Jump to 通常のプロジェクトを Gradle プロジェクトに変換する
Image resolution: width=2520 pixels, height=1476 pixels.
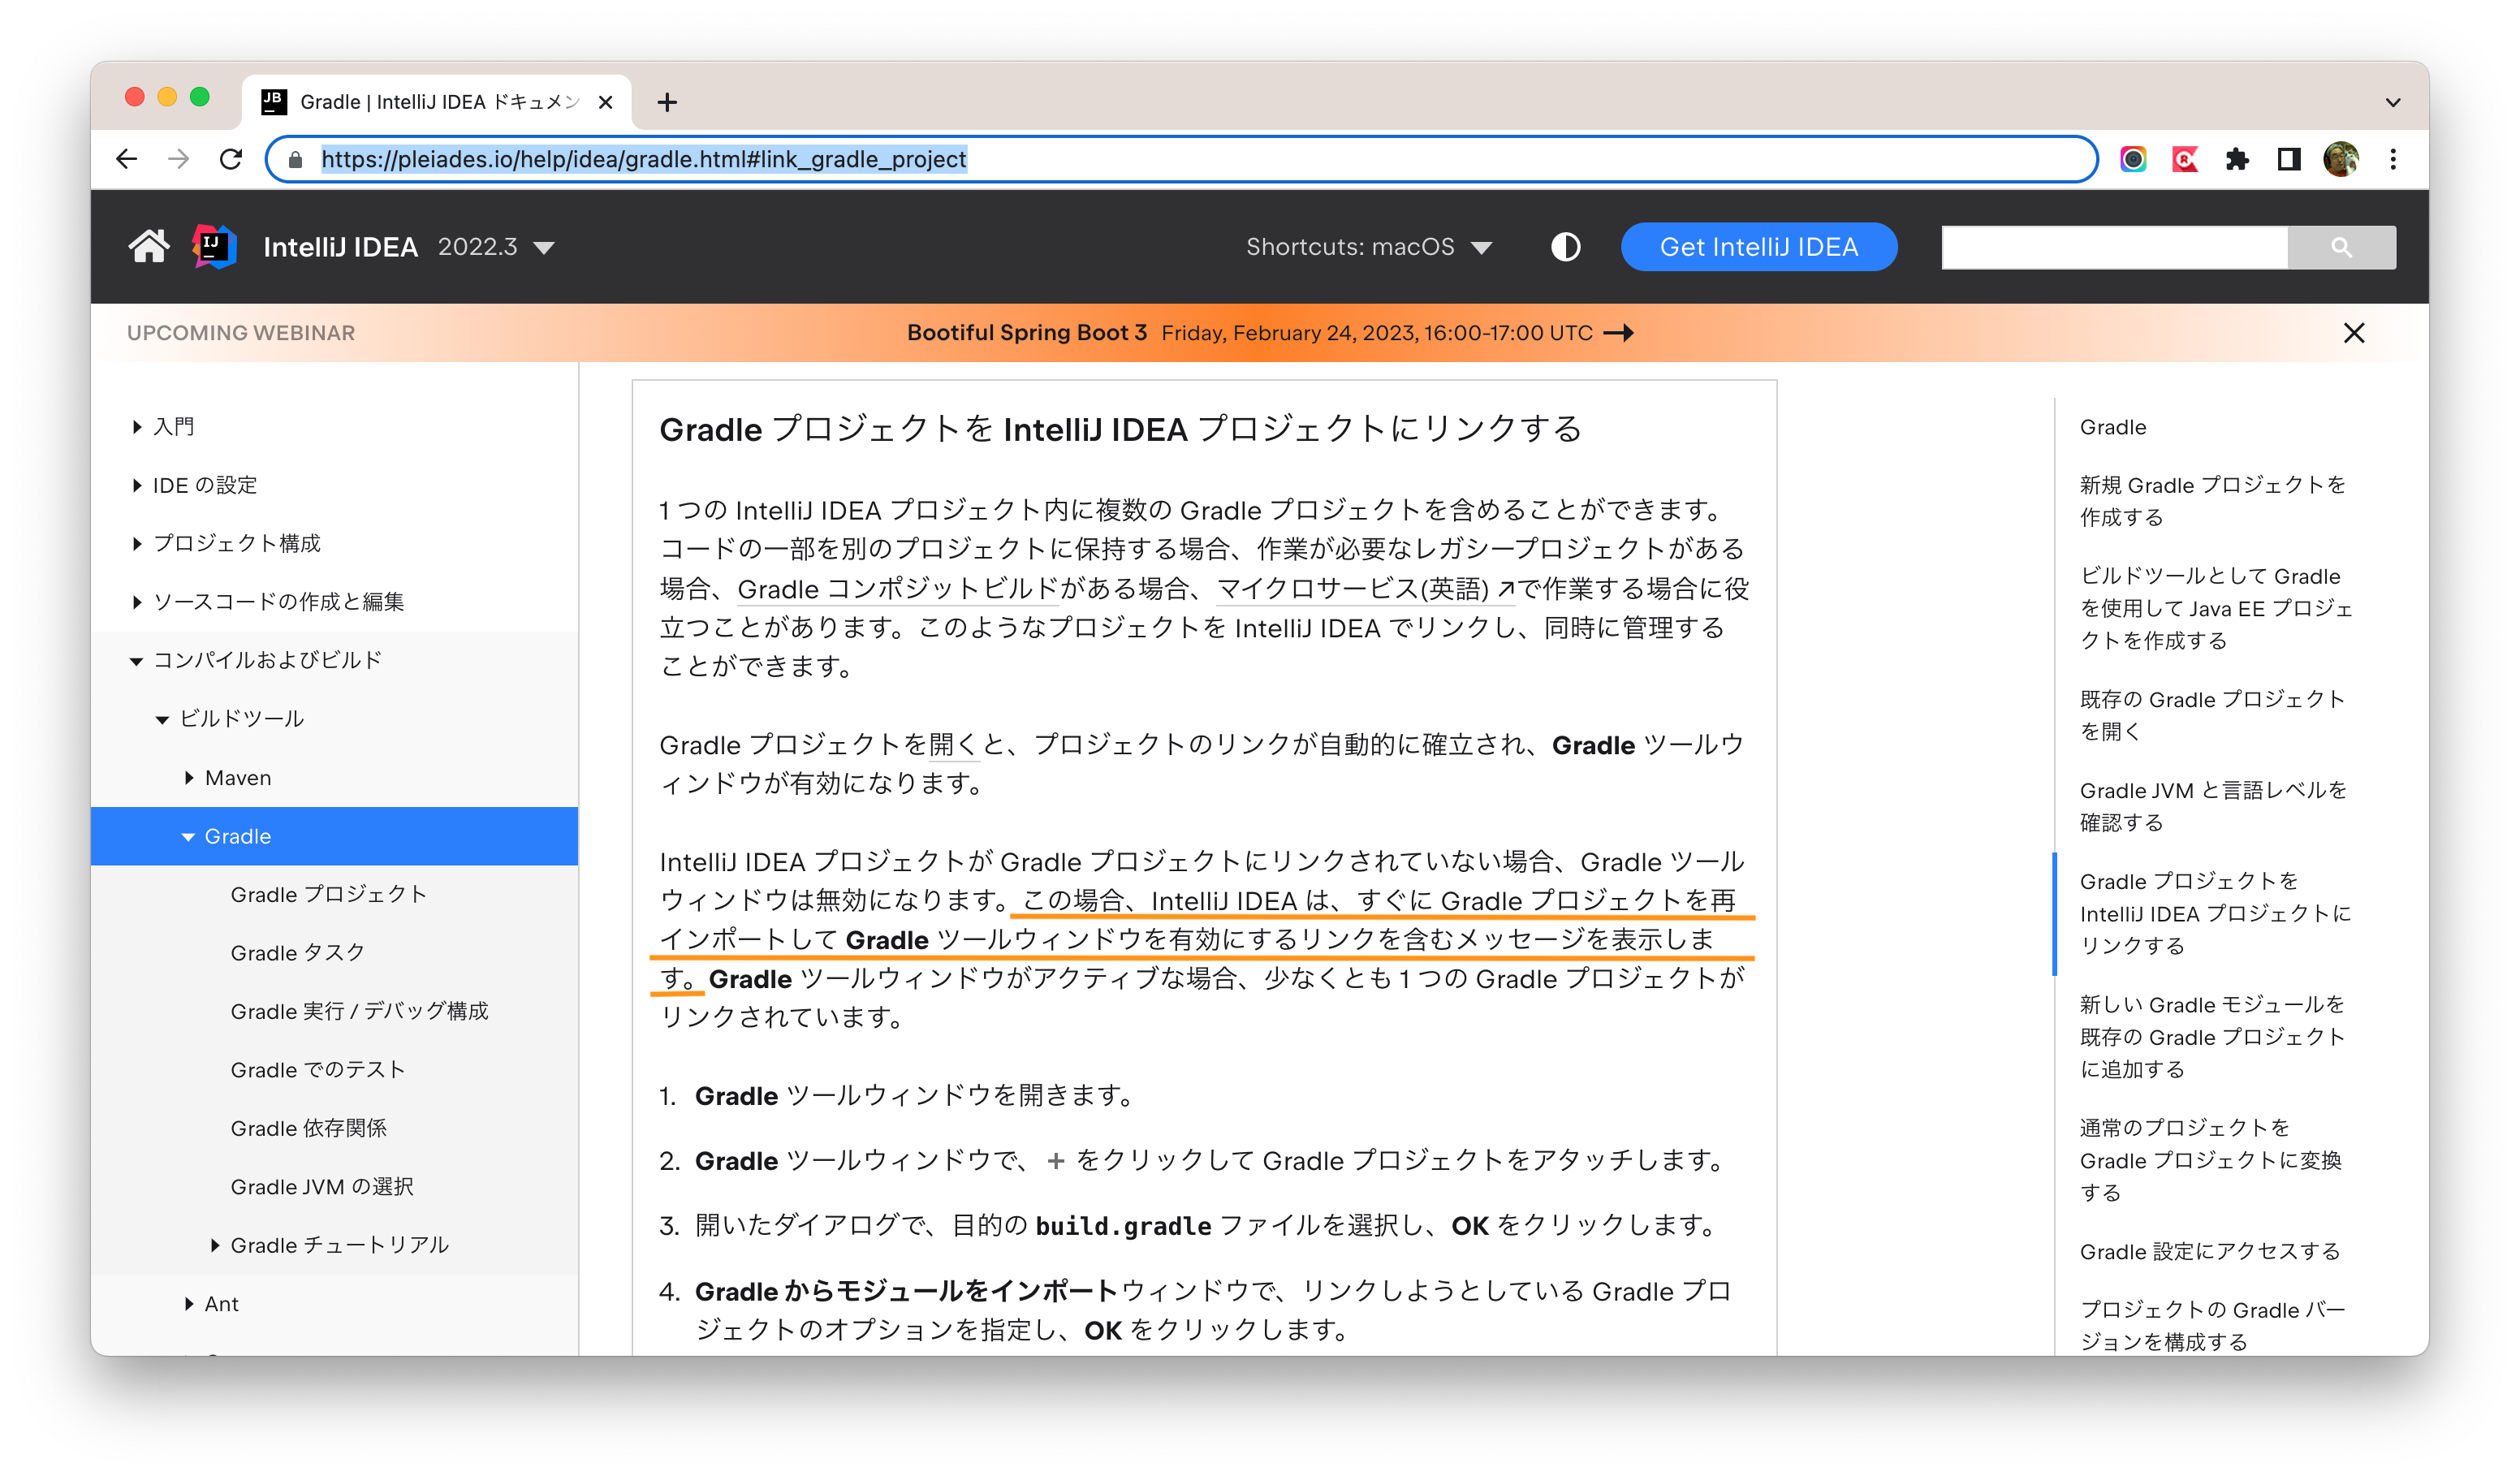pos(2211,1160)
